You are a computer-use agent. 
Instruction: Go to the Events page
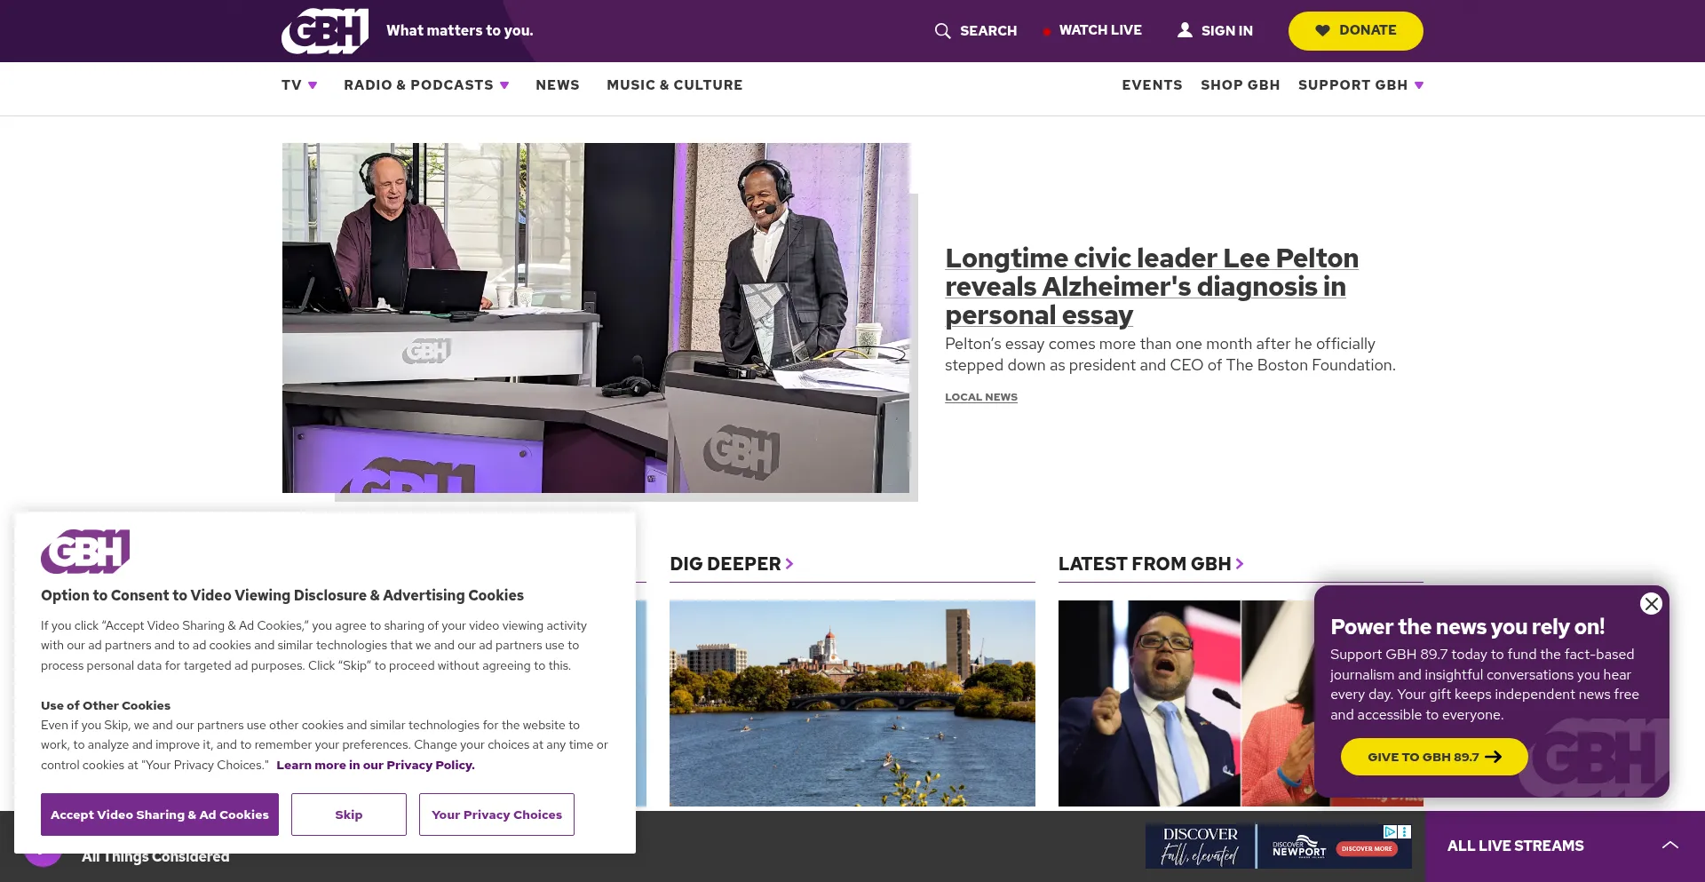(x=1152, y=85)
